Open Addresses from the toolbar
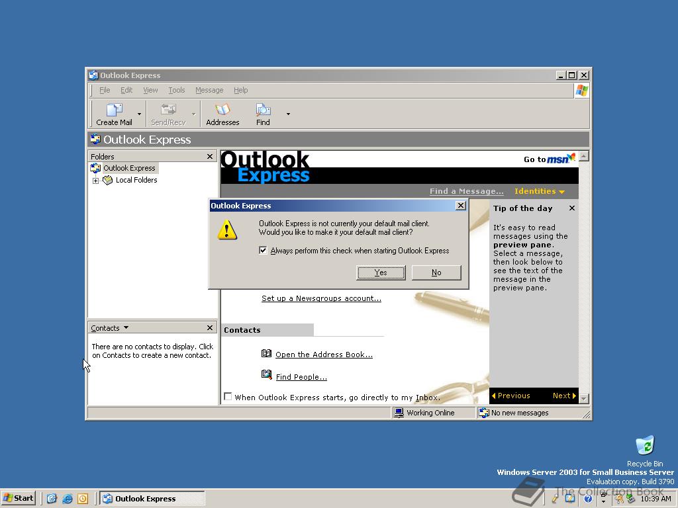Screen dimensions: 678x508 (x=222, y=114)
